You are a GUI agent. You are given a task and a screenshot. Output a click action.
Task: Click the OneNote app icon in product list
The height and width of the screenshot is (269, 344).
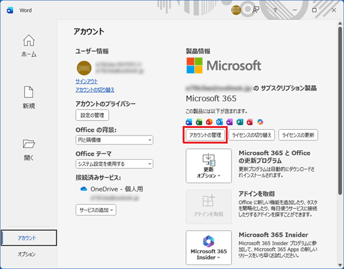230,122
